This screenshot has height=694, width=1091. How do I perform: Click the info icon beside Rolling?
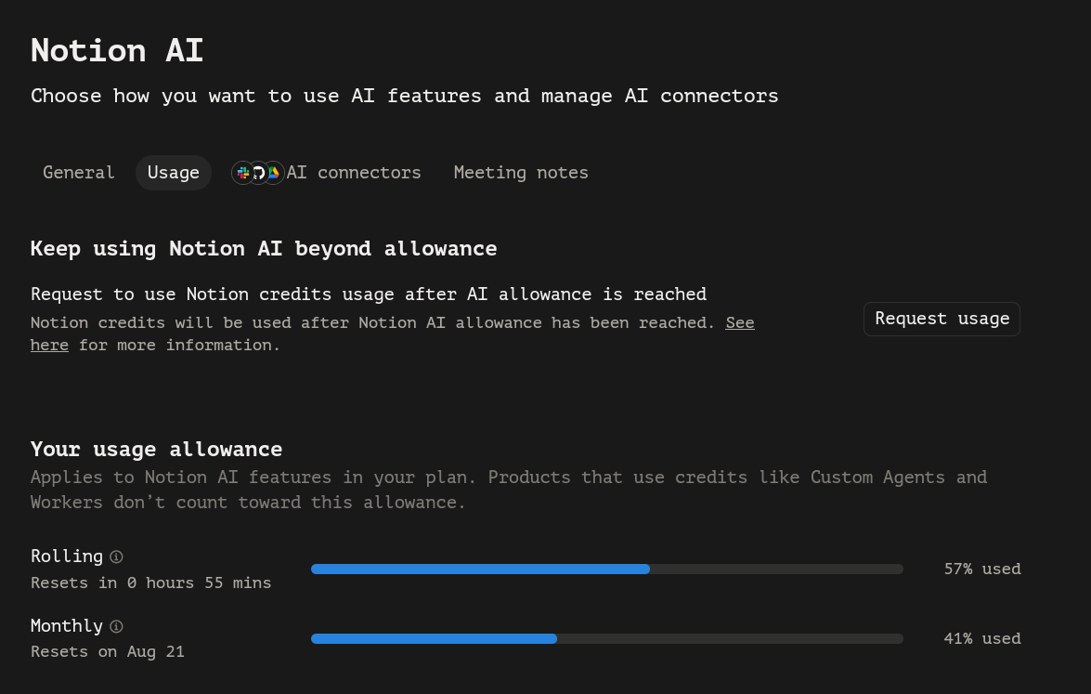[x=116, y=557]
